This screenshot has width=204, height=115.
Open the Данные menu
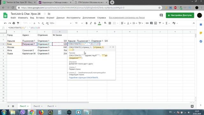click(x=61, y=18)
